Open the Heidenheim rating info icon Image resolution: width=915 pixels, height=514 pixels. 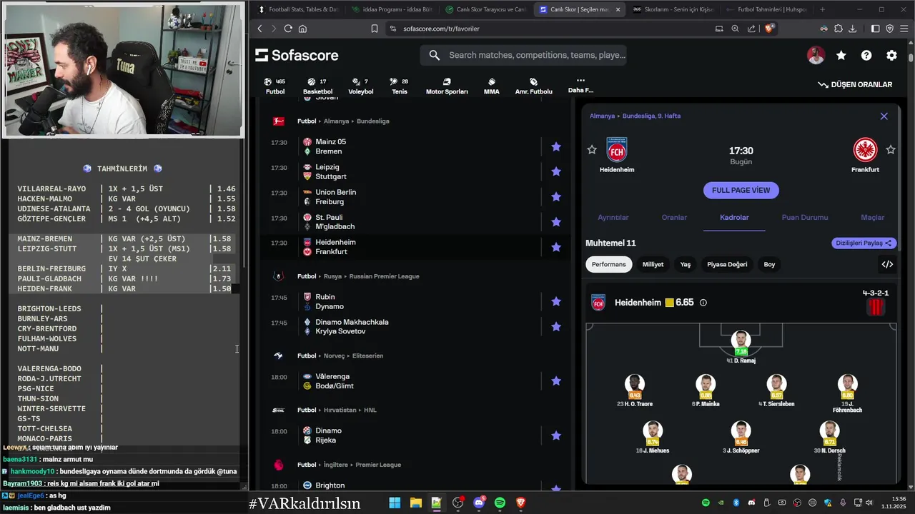tap(703, 303)
